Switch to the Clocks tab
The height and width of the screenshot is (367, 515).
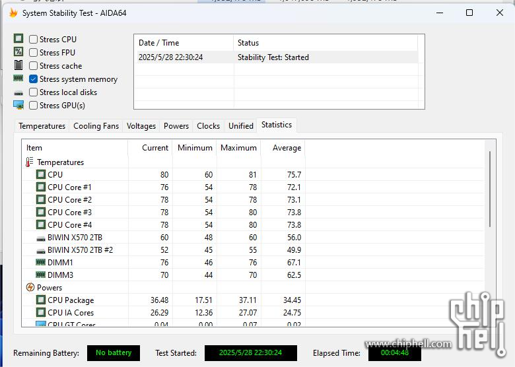208,126
